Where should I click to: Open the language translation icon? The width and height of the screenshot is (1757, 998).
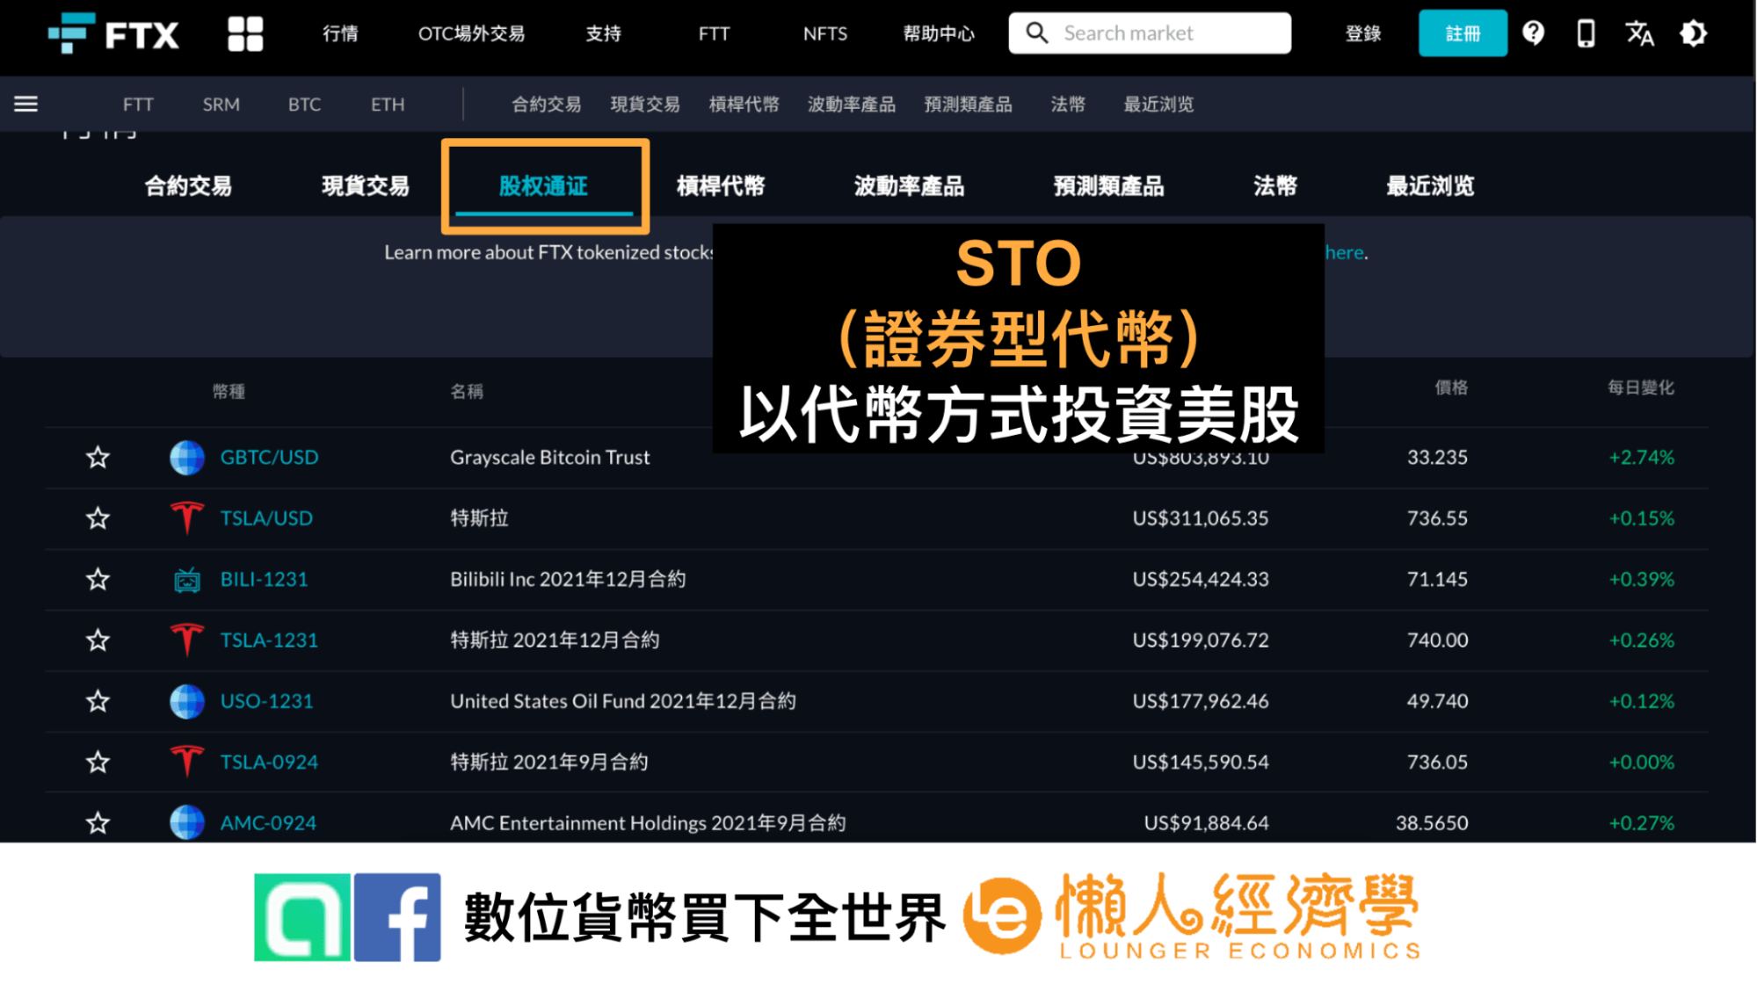[x=1639, y=33]
